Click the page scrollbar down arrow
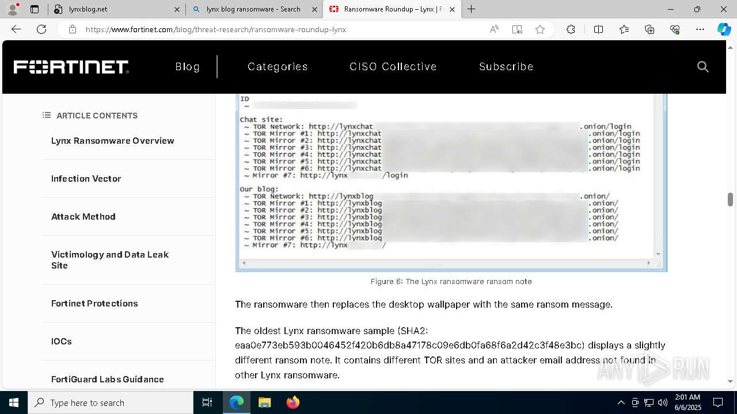 [730, 381]
